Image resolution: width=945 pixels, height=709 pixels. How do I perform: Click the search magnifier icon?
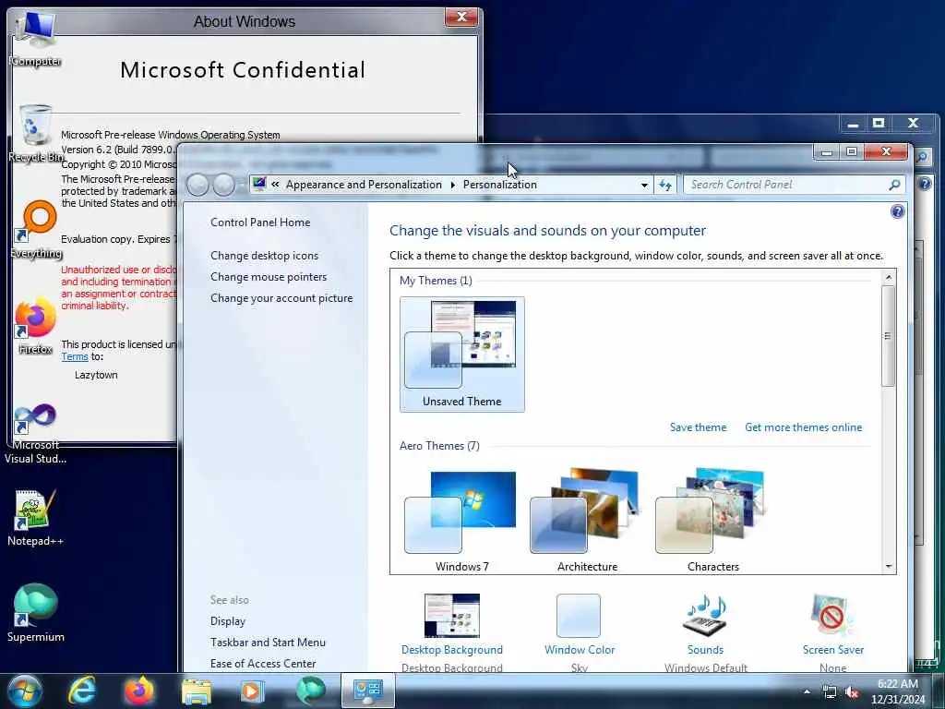[x=894, y=185]
